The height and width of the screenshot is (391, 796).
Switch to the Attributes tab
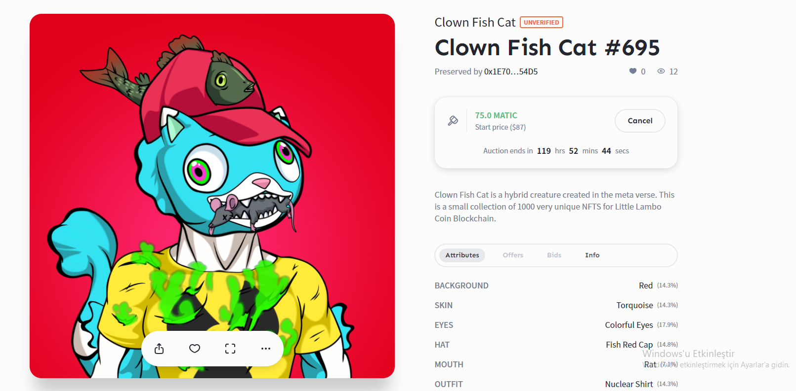462,255
